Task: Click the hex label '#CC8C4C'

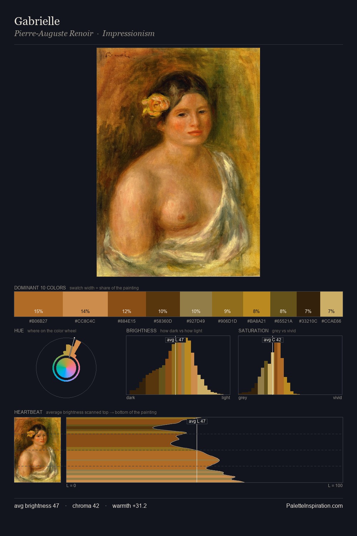Action: pyautogui.click(x=85, y=321)
